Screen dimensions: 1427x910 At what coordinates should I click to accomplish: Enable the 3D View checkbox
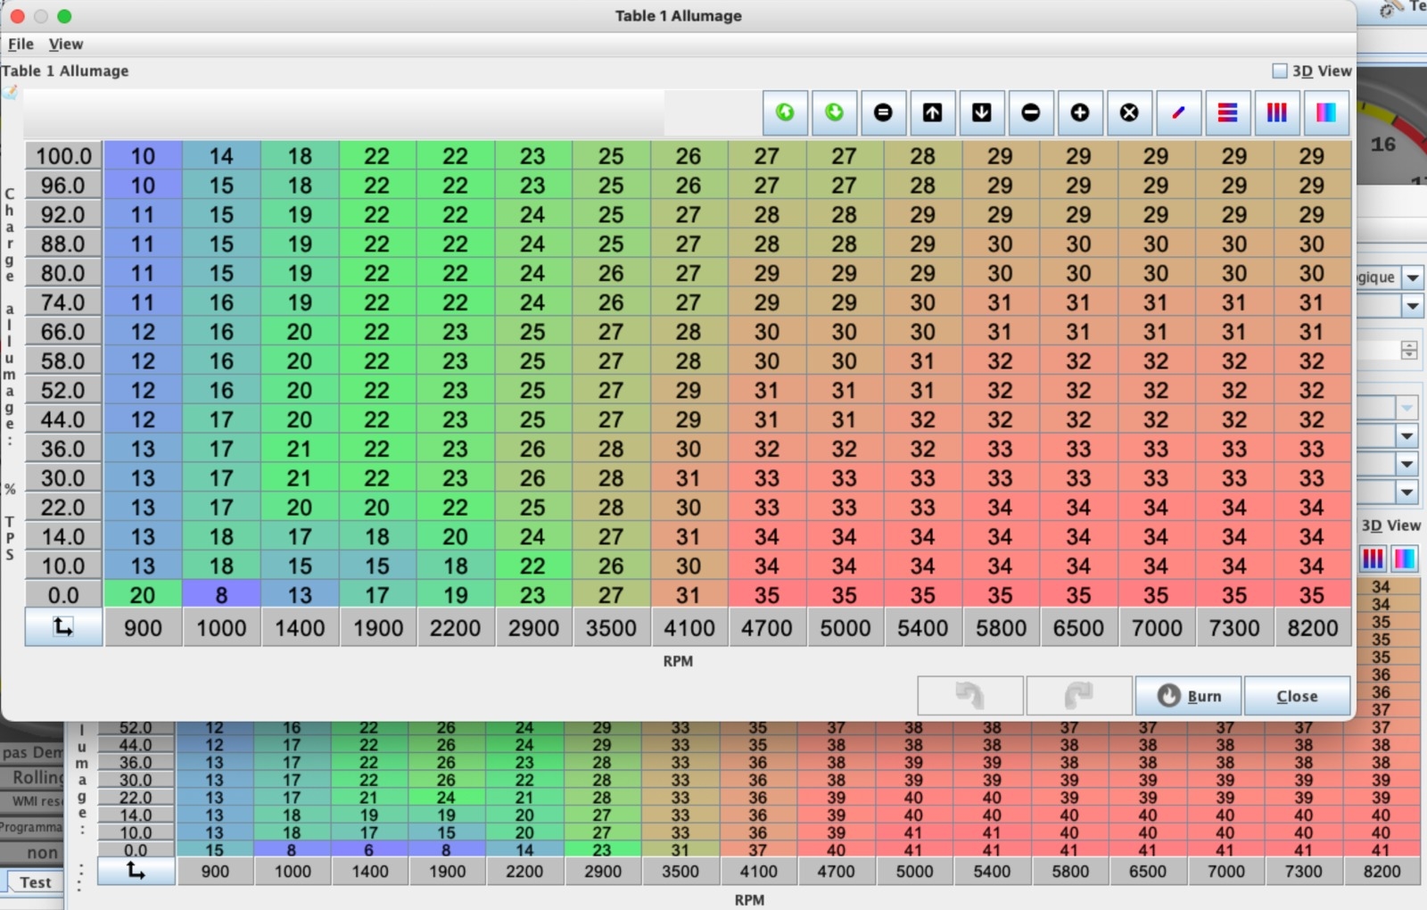point(1280,71)
